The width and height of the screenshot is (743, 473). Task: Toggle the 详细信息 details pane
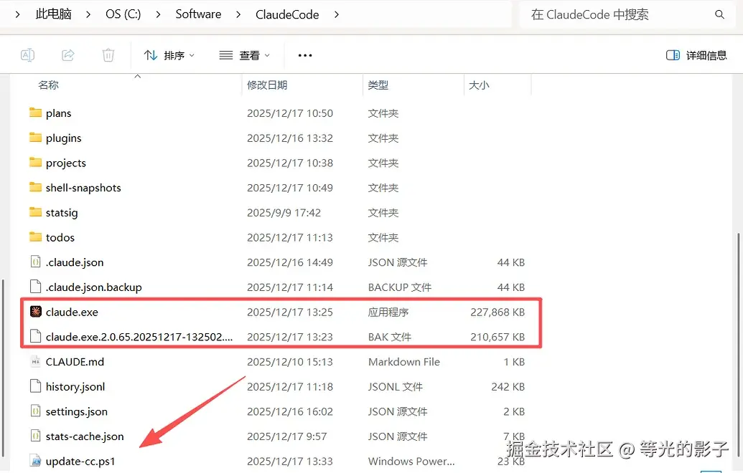(696, 54)
